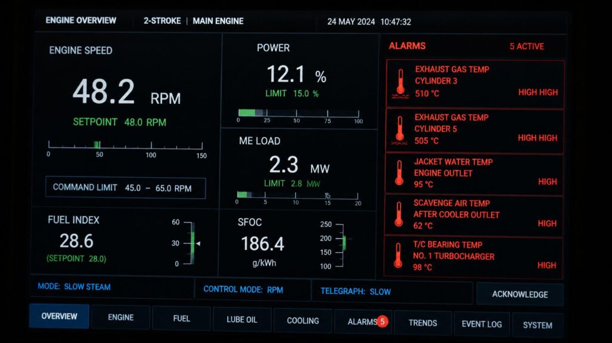This screenshot has height=343, width=612.
Task: Go to the Cooling tab
Action: click(303, 321)
